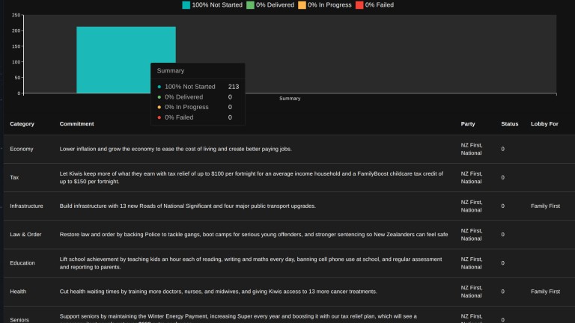Click the Status value in Economy row

(x=503, y=149)
